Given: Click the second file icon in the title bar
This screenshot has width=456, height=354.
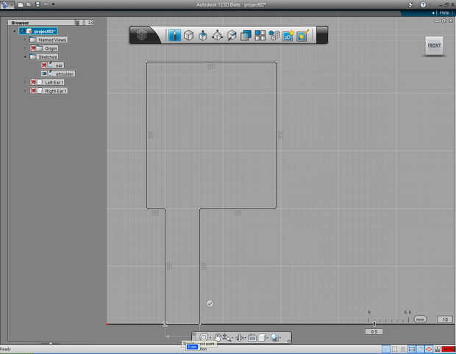Looking at the screenshot, I should (x=29, y=4).
